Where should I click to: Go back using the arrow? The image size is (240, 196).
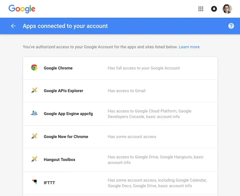pos(13,26)
